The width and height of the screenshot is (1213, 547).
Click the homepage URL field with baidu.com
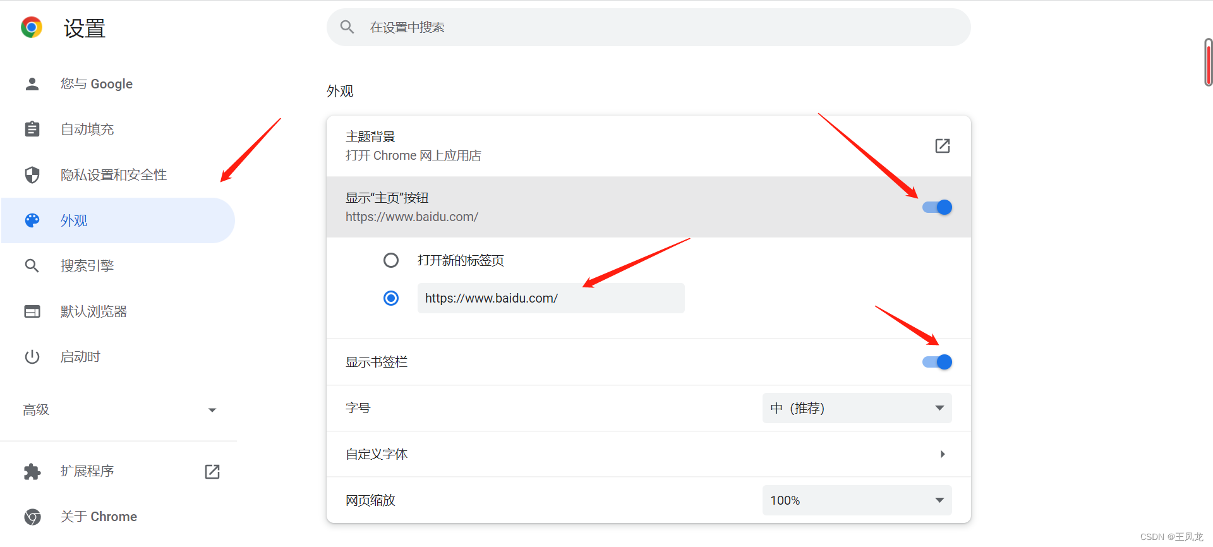pyautogui.click(x=550, y=298)
